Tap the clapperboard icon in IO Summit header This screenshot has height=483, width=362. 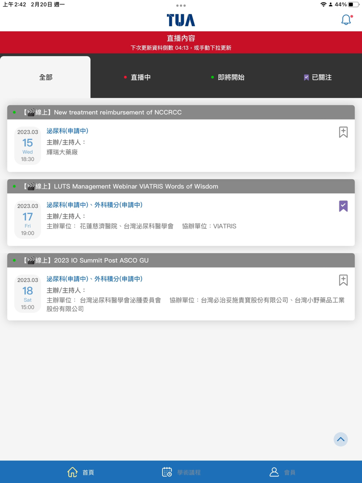[x=31, y=260]
